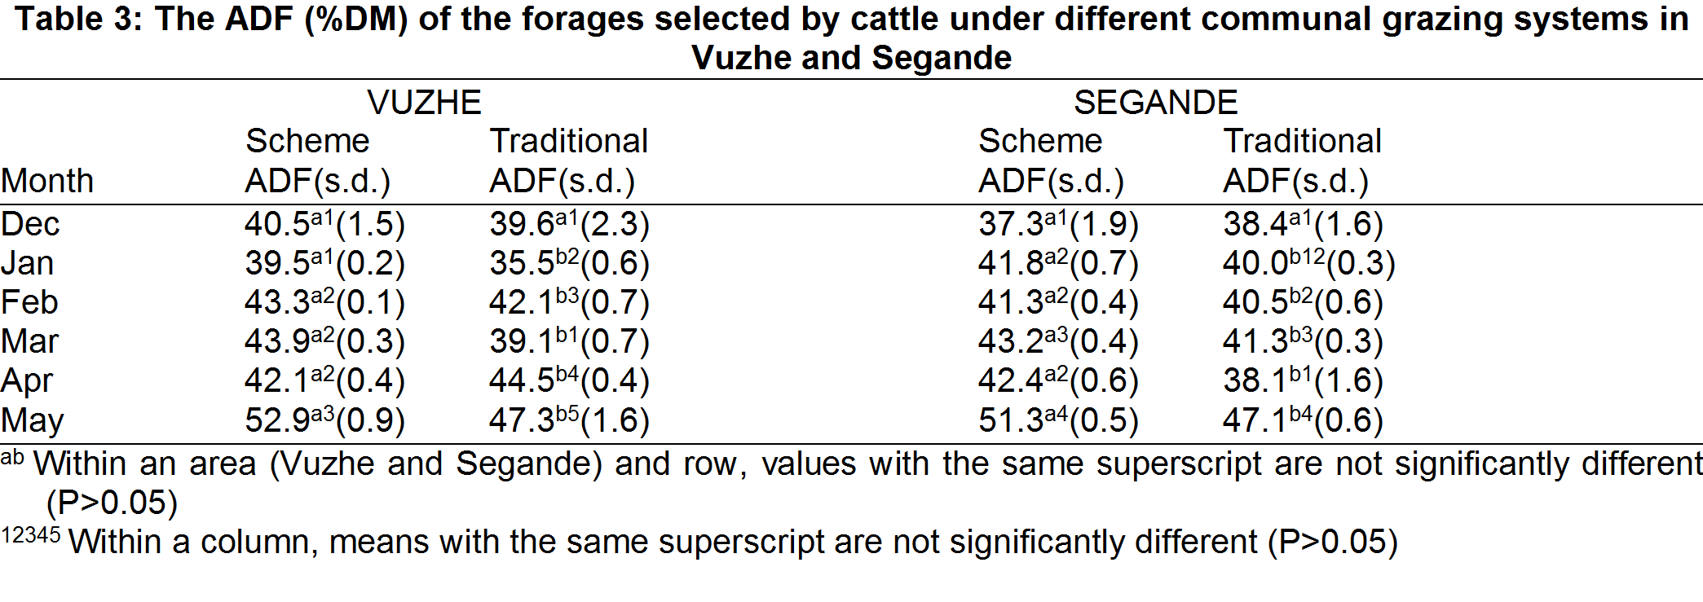Click the table title starting "Table 3"
The image size is (1703, 602).
pyautogui.click(x=851, y=38)
